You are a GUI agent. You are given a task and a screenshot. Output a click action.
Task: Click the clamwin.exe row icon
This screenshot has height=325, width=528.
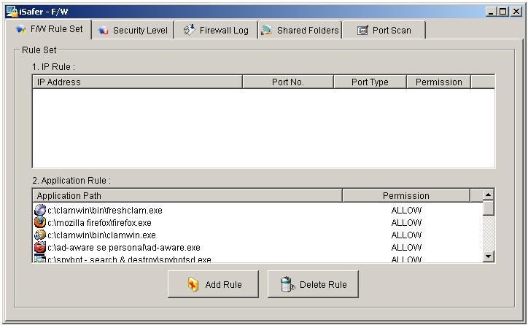[x=40, y=235]
